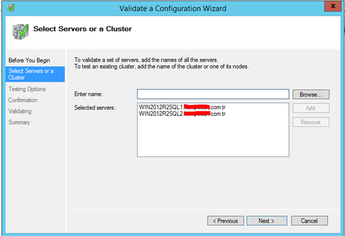The image size is (345, 236).
Task: Switch to the Summary step
Action: coord(19,122)
